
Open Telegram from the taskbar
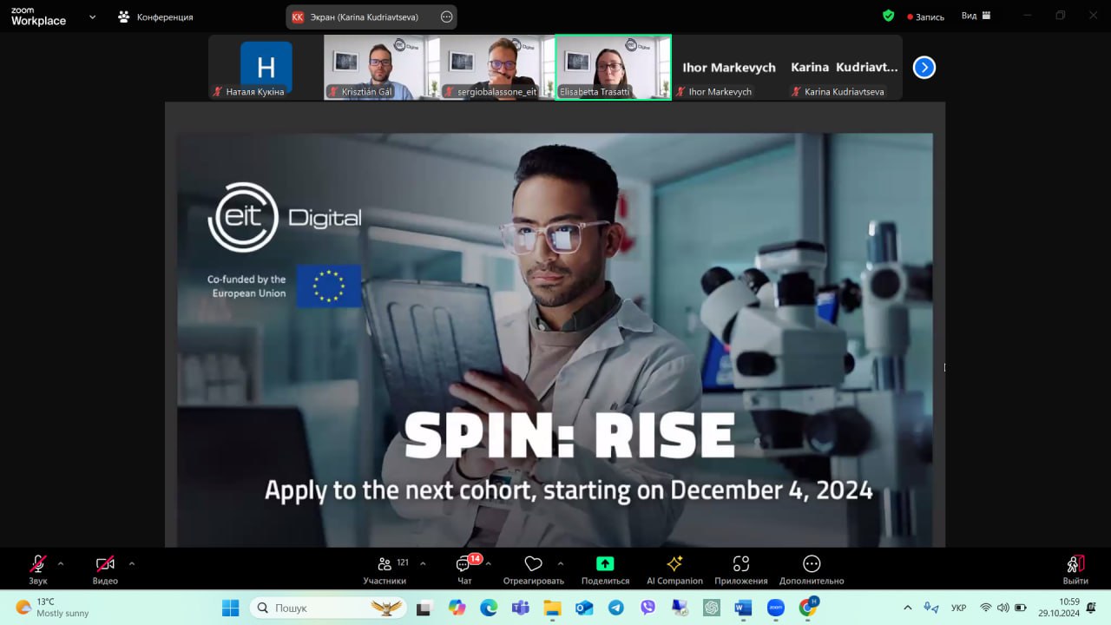click(616, 608)
